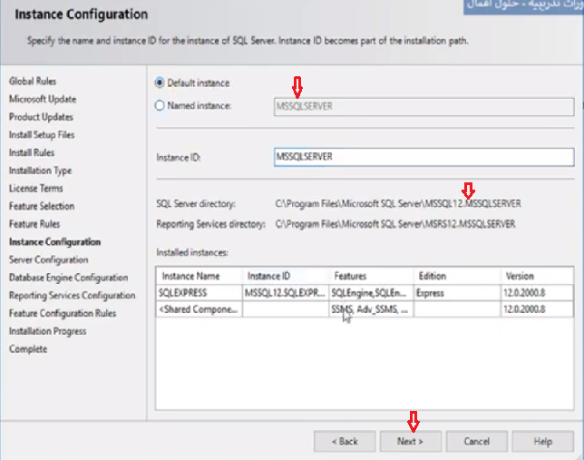
Task: Select Feature Selection step
Action: coord(42,206)
